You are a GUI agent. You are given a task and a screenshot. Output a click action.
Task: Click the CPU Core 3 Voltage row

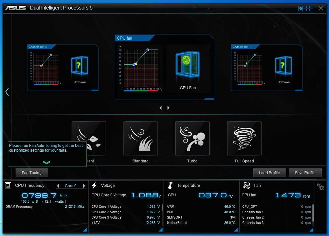[x=126, y=217]
